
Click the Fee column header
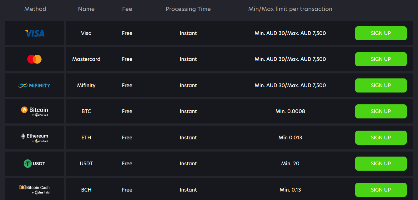click(127, 9)
